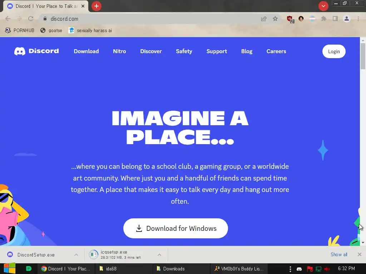Click the browser forward arrow

pyautogui.click(x=19, y=19)
